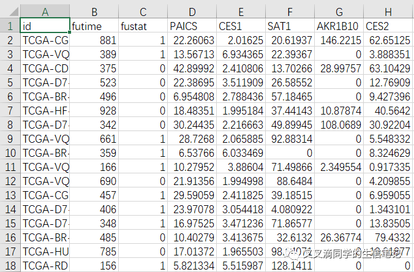Select cell containing 6.934365
The image size is (414, 272).
(241, 54)
